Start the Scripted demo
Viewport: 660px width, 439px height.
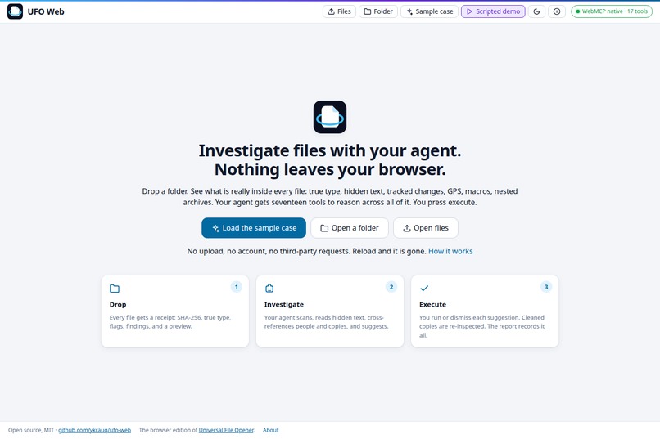pos(493,11)
